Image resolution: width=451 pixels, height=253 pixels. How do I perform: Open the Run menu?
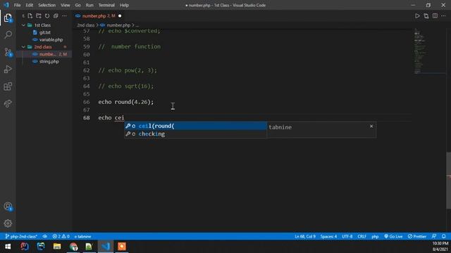pos(89,5)
